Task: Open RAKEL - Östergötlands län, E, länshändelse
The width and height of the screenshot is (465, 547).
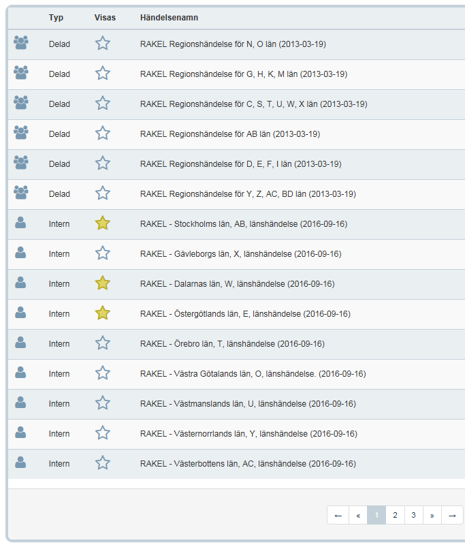Action: tap(245, 314)
